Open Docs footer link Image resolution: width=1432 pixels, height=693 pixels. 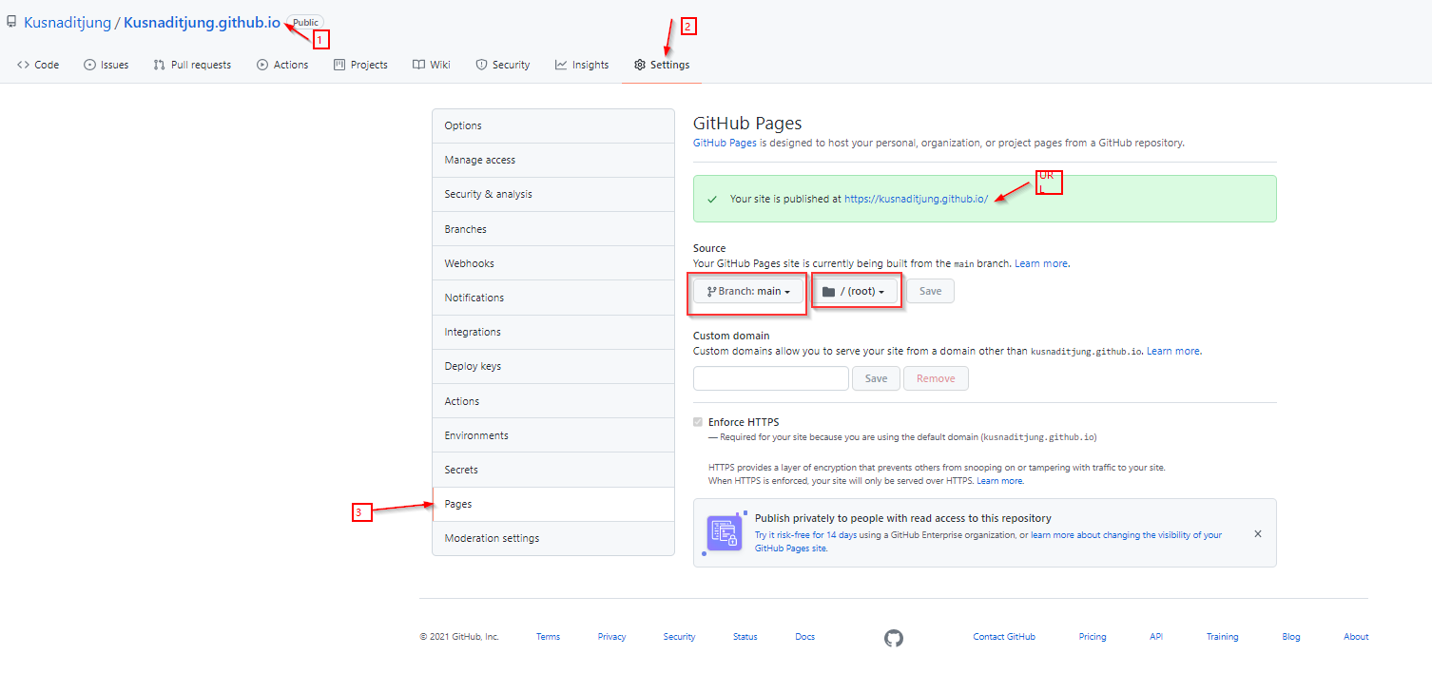pyautogui.click(x=805, y=637)
